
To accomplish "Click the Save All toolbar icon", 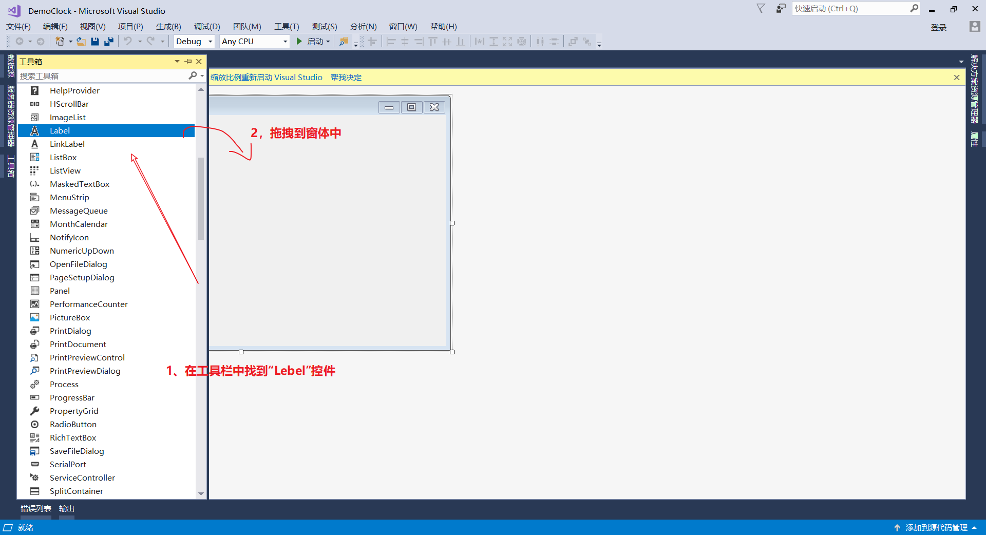I will point(108,42).
